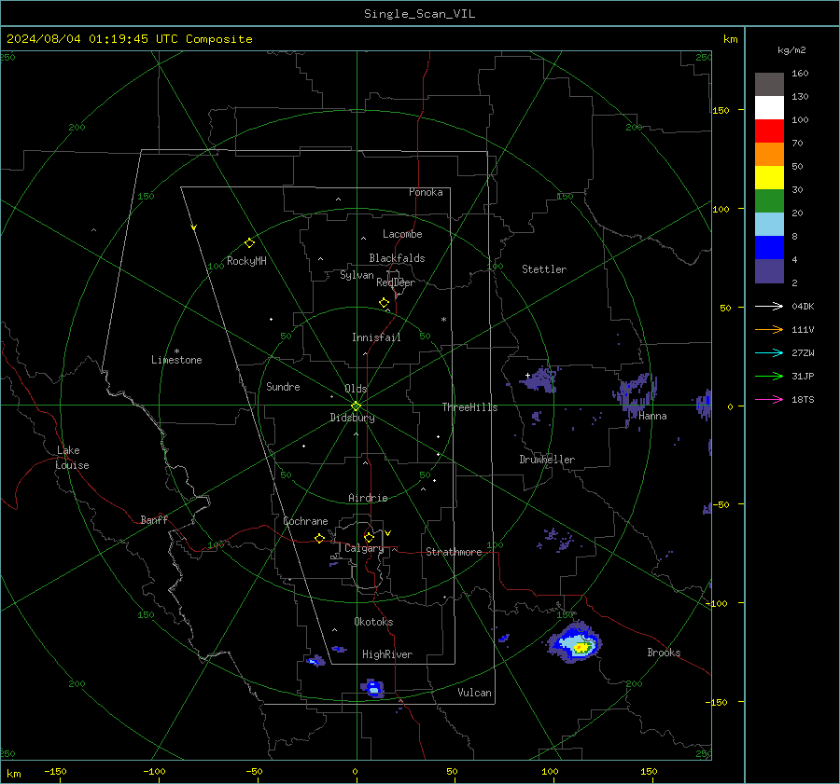Click the magenta 18TS arrow in legend

pyautogui.click(x=769, y=400)
